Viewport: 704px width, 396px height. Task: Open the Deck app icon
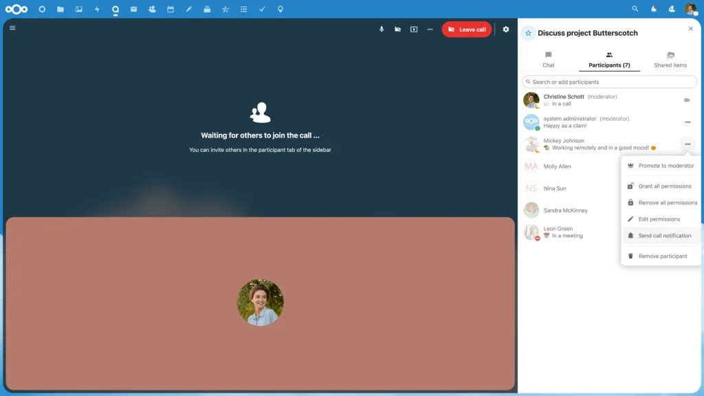pos(207,9)
